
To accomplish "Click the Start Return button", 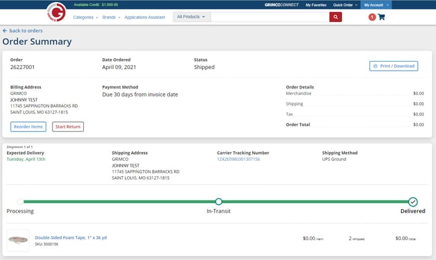I will pos(68,127).
